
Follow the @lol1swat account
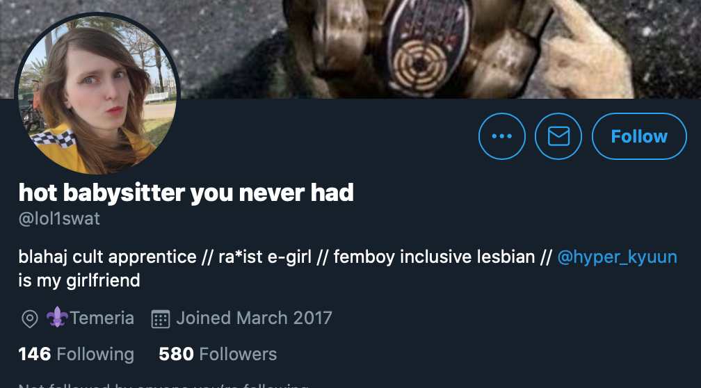point(639,136)
